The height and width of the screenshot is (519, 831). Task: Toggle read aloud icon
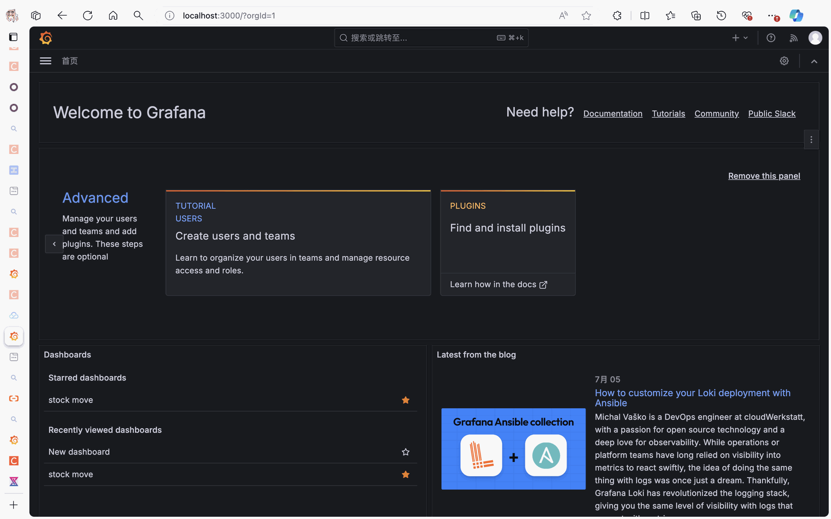click(x=563, y=16)
